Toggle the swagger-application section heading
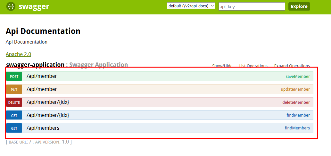Image resolution: width=331 pixels, height=156 pixels. pyautogui.click(x=35, y=65)
